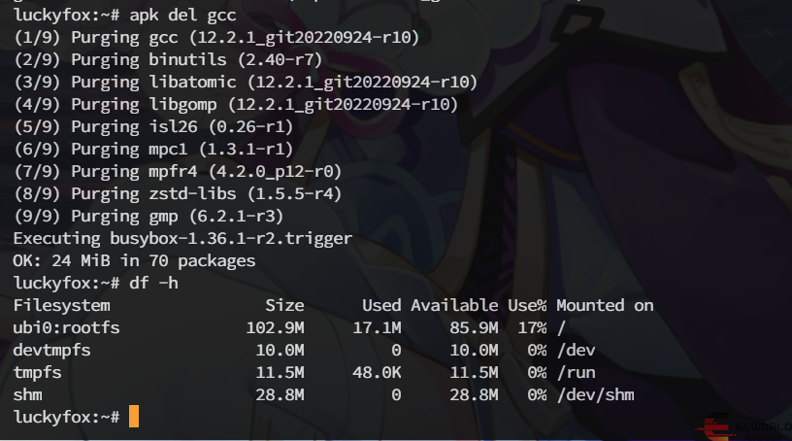This screenshot has width=792, height=441.
Task: Click the 'Purging gcc' output line
Action: (x=215, y=38)
